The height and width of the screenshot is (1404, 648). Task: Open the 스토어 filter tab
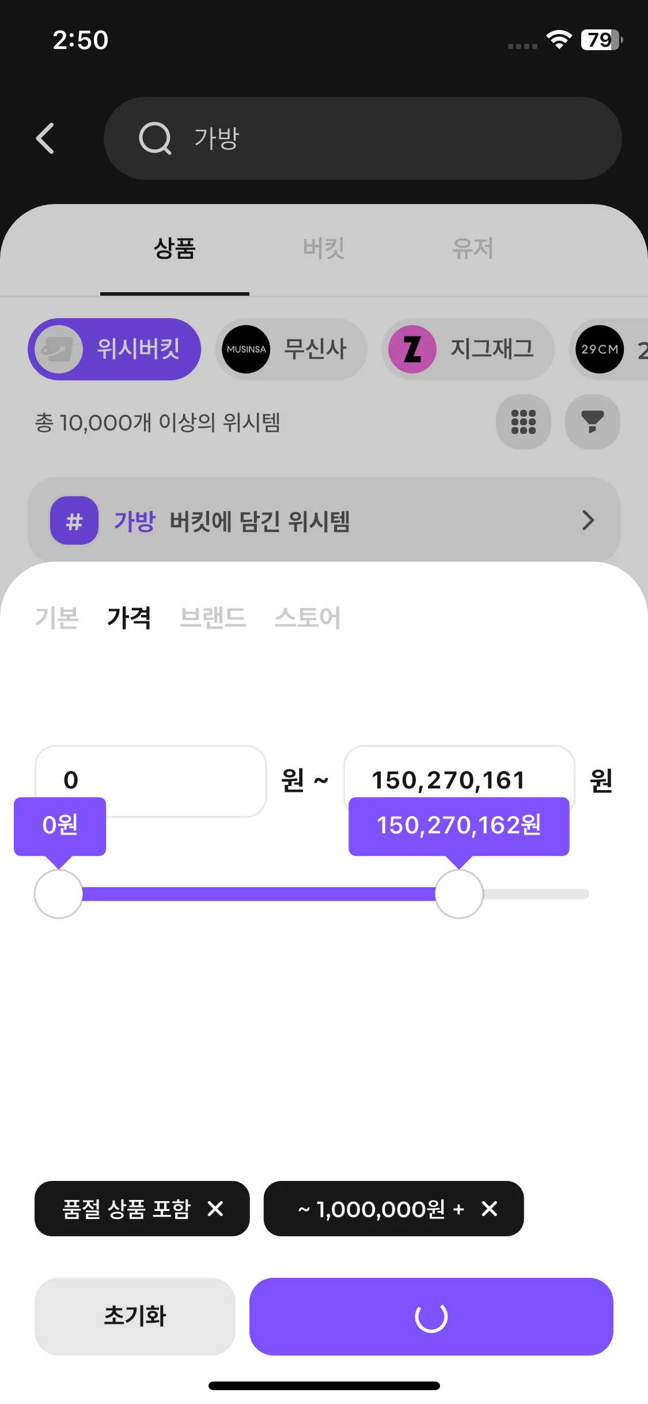pos(307,618)
